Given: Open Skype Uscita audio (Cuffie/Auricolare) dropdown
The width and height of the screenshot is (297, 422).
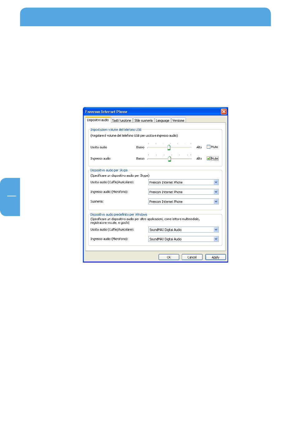Looking at the screenshot, I should pyautogui.click(x=216, y=182).
